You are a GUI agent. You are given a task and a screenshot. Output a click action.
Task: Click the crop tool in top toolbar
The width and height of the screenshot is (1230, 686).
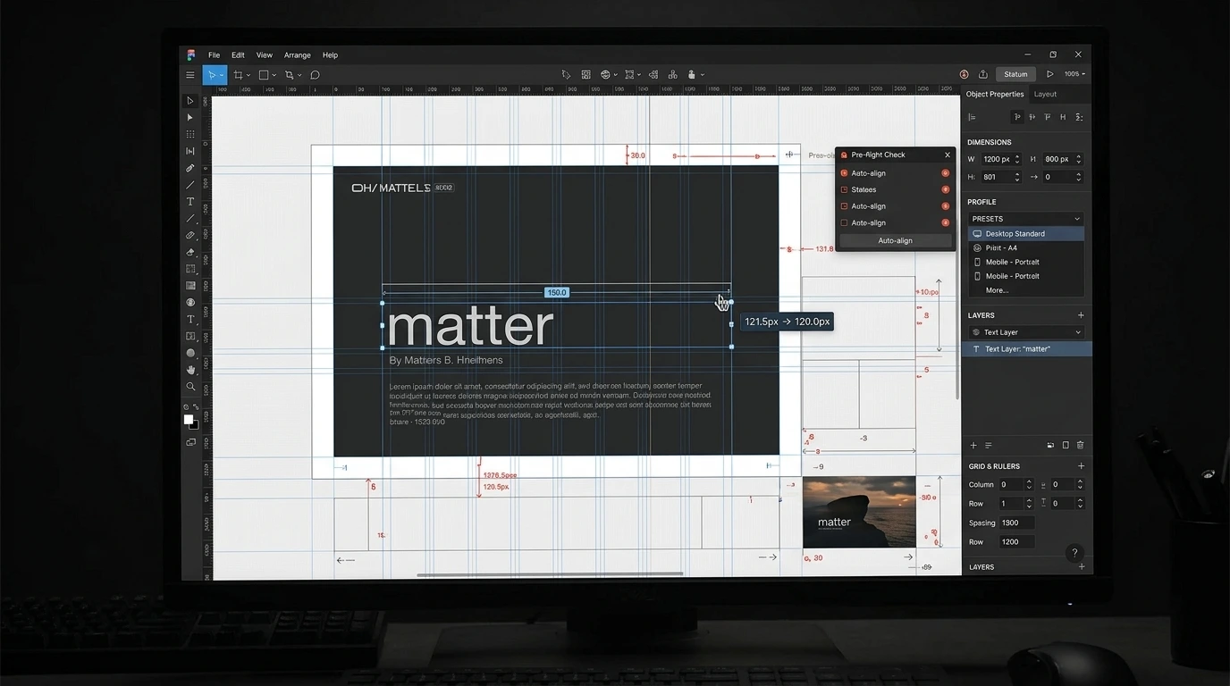coord(239,75)
